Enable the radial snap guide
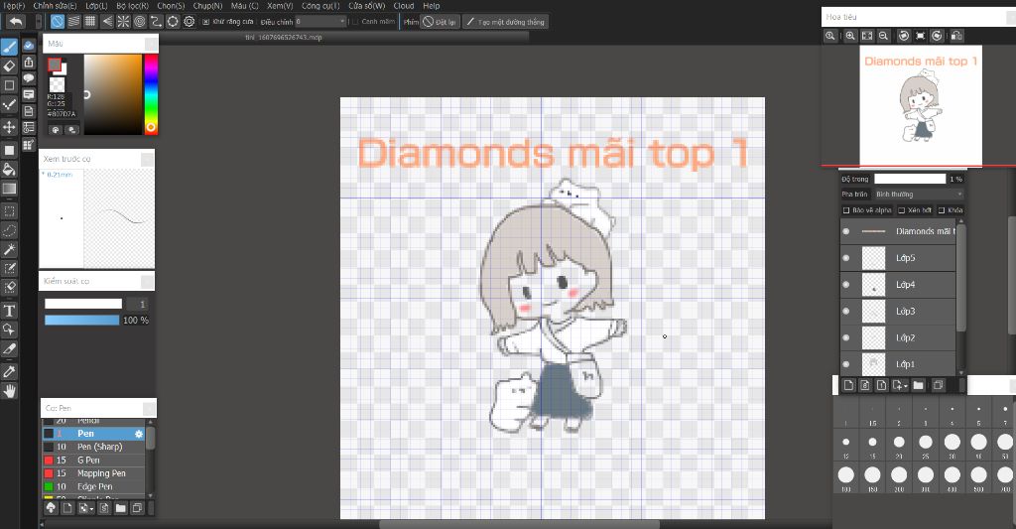Viewport: 1016px width, 529px height. click(x=123, y=22)
